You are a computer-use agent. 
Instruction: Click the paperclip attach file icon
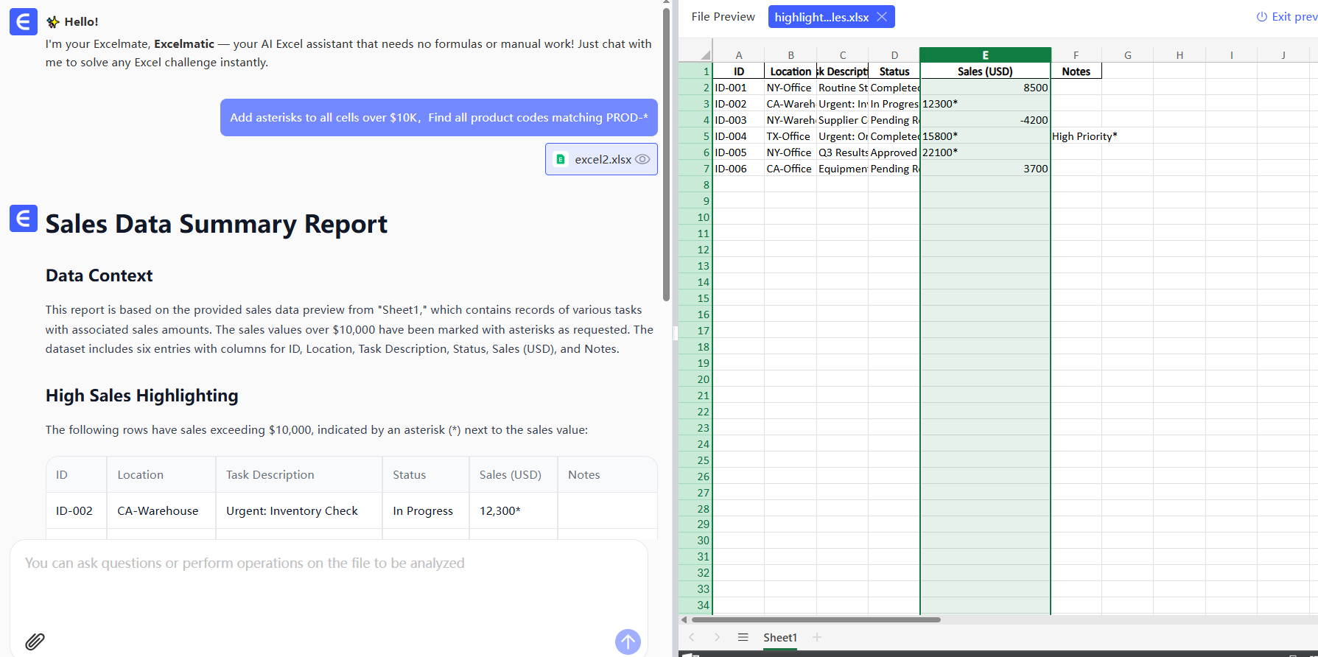click(35, 641)
